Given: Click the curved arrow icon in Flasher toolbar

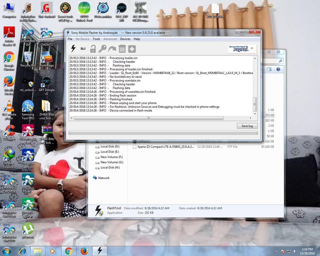Looking at the screenshot, I should click(x=112, y=49).
